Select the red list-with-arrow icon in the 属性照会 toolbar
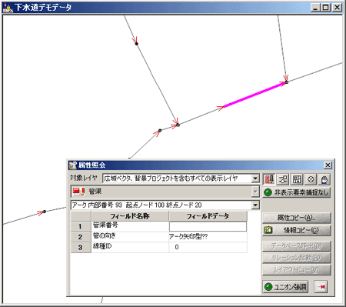The image size is (346, 307). click(269, 179)
